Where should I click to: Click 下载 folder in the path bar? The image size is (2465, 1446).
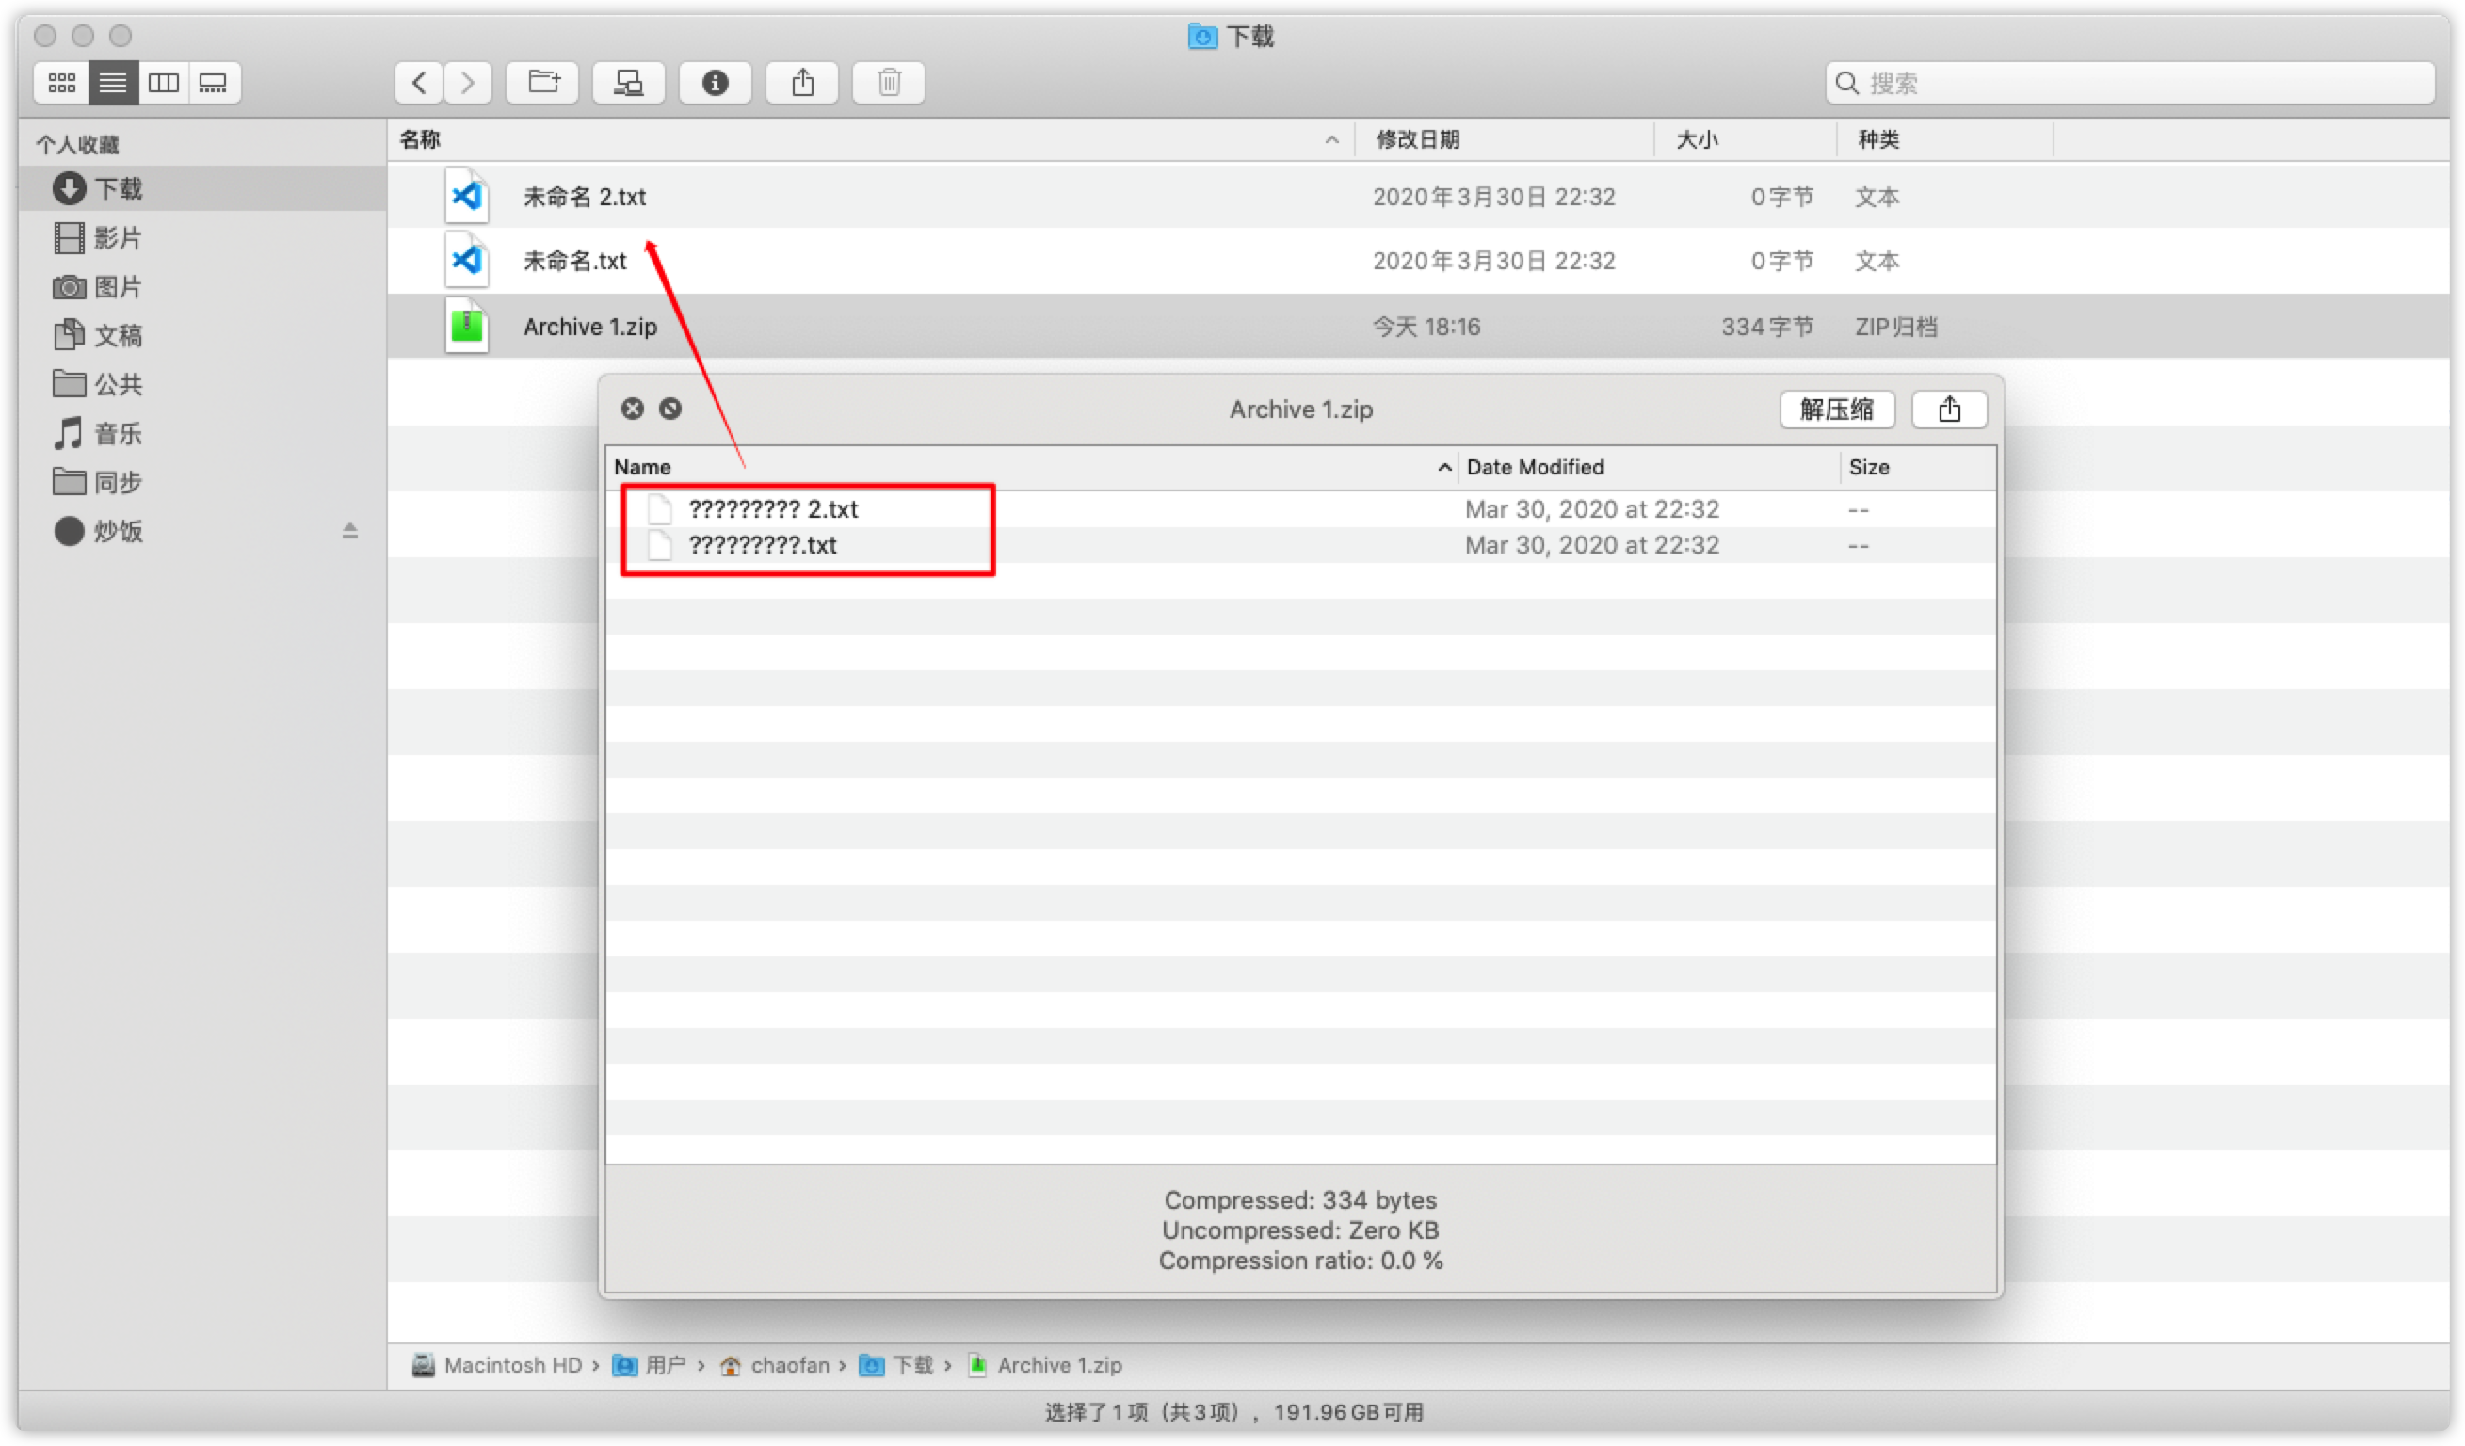coord(896,1366)
